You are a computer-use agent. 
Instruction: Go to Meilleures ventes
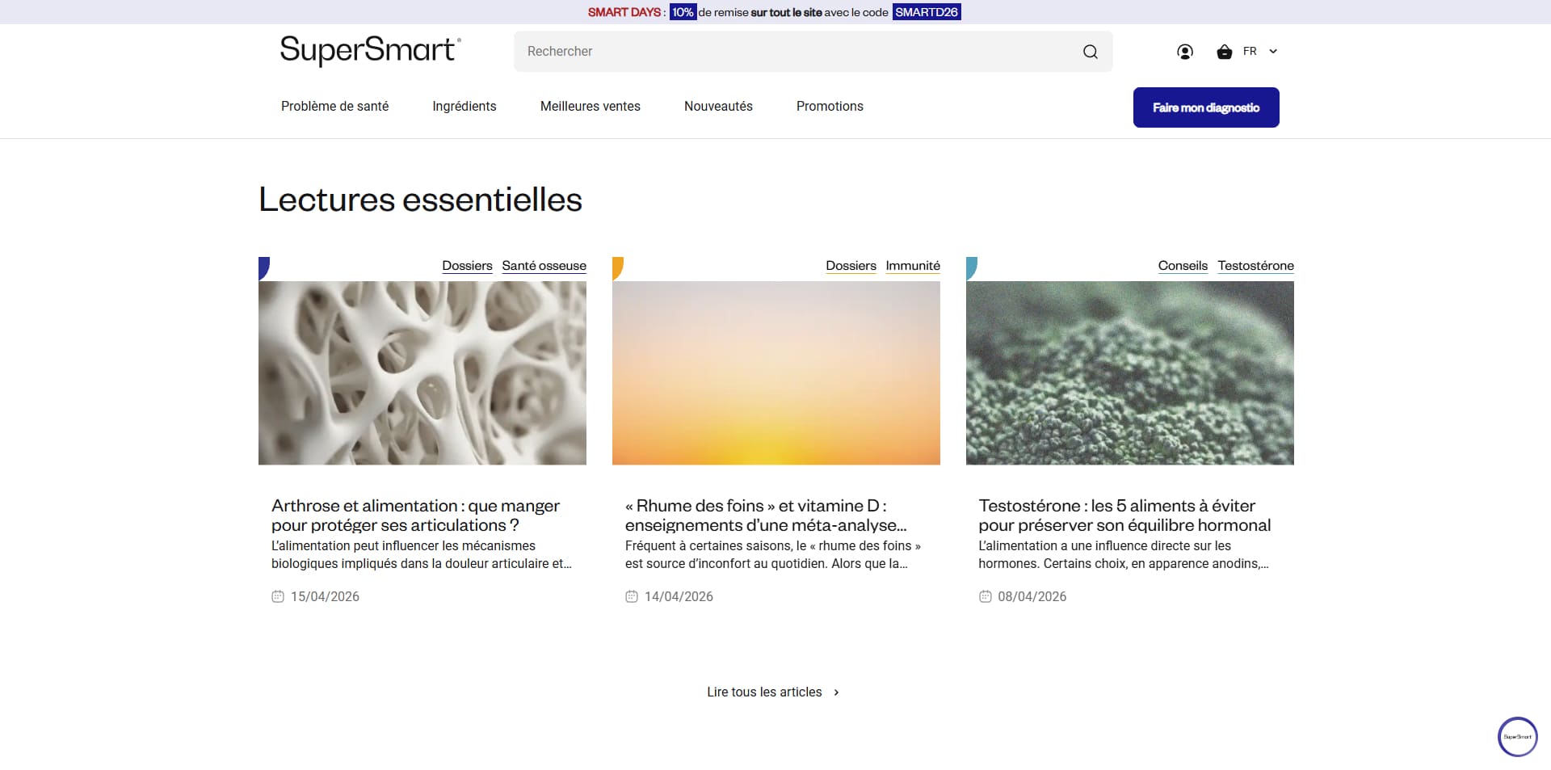click(x=591, y=106)
